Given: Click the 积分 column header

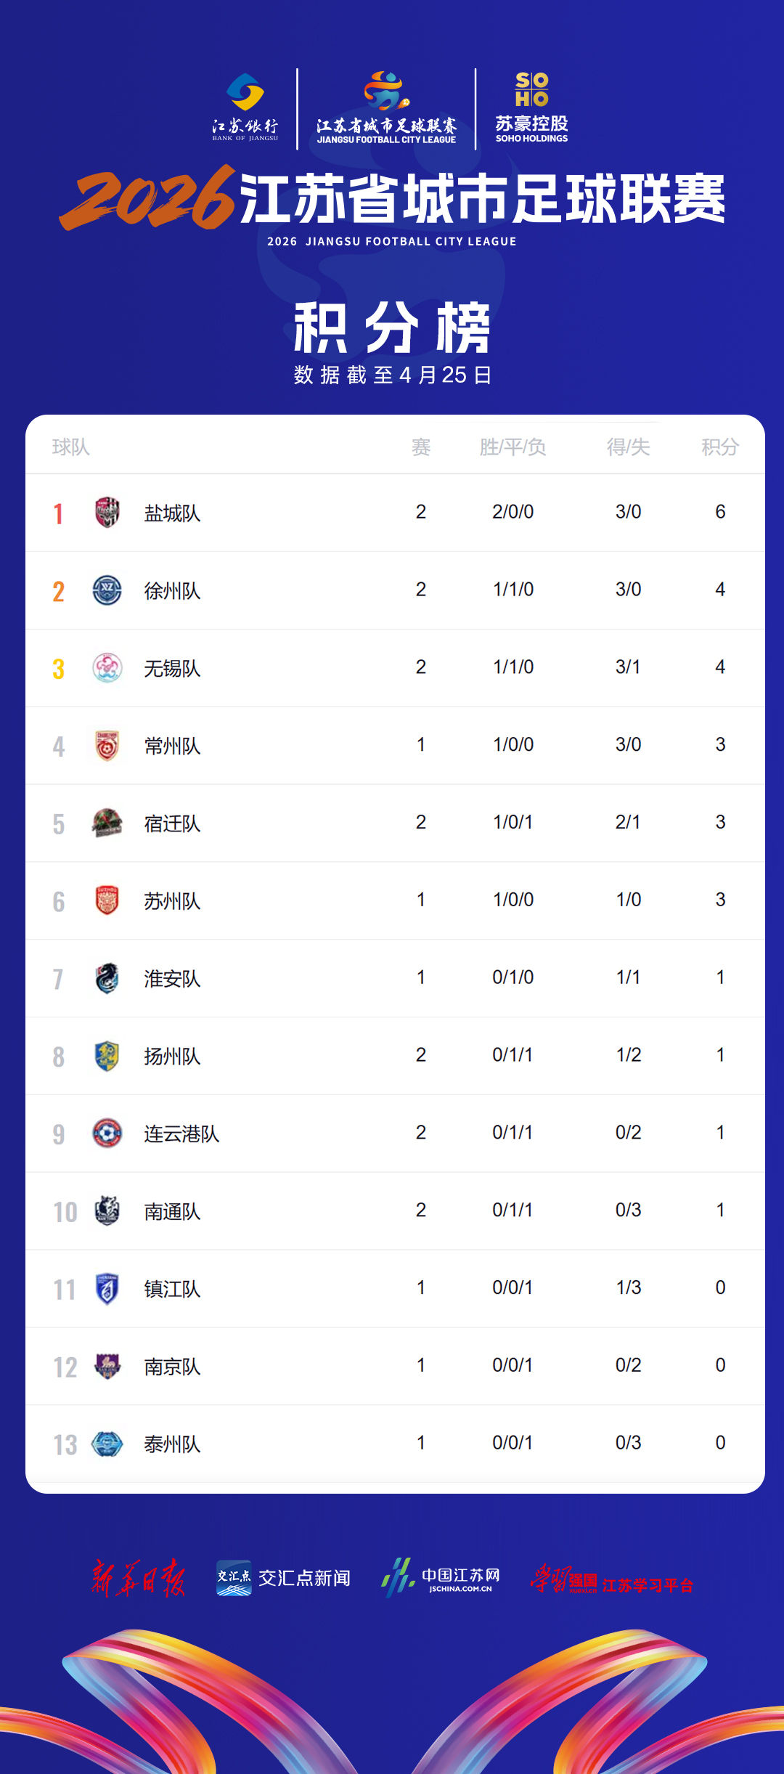Looking at the screenshot, I should [719, 447].
